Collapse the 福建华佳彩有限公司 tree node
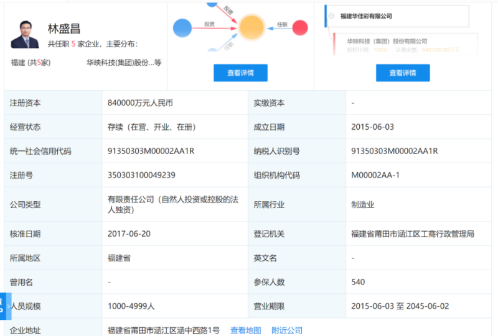498x336 pixels. [331, 16]
